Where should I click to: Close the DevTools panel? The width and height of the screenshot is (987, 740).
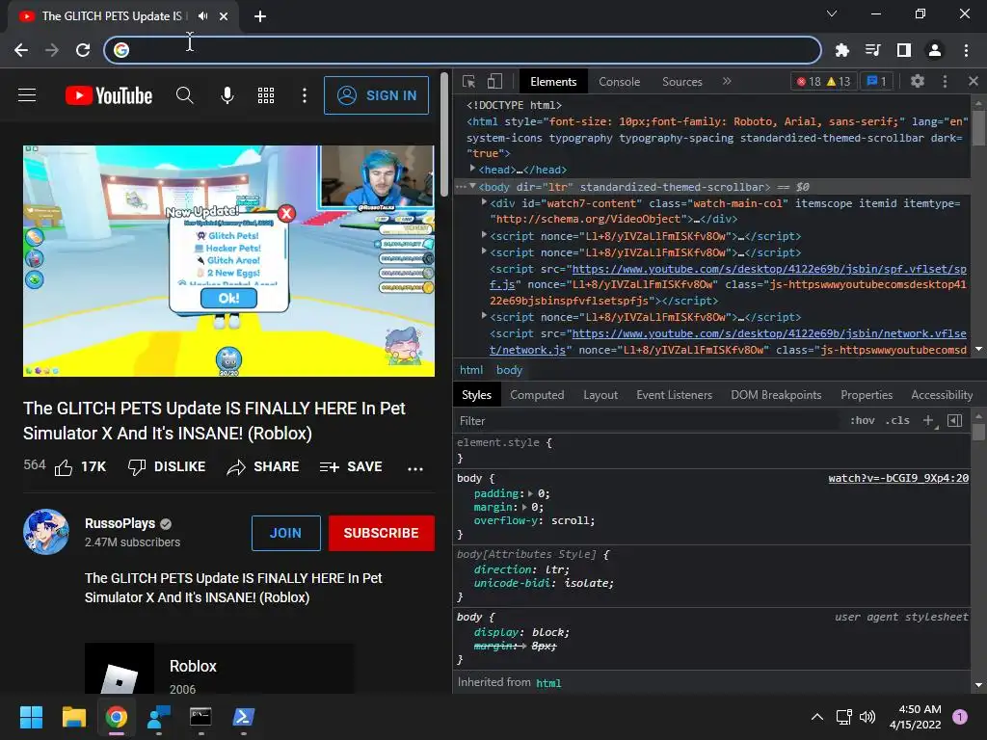click(x=974, y=81)
